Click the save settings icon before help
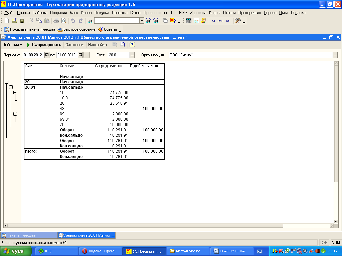This screenshot has width=342, height=256. [123, 45]
